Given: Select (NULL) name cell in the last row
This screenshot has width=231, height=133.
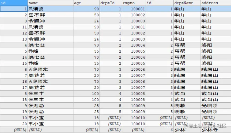Looking at the screenshot, I should pos(50,130).
